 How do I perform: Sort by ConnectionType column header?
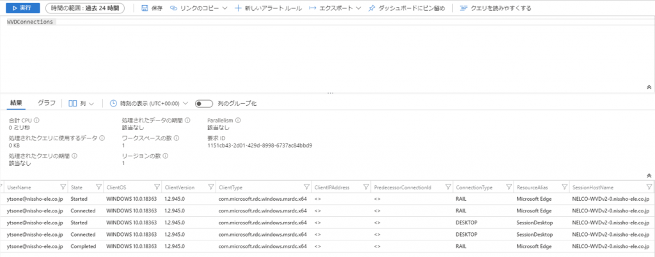pyautogui.click(x=474, y=187)
